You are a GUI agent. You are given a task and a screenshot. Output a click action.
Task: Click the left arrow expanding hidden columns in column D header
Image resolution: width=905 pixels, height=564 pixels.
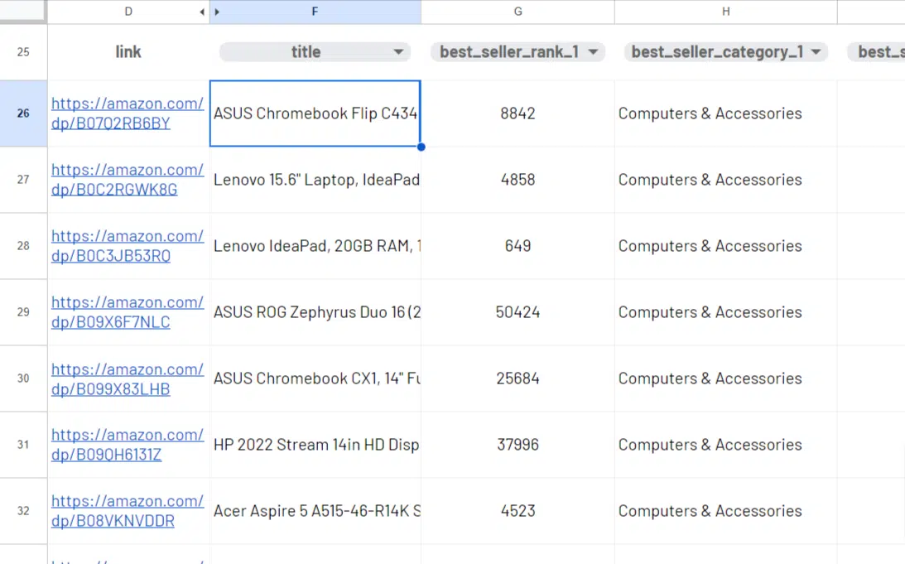(202, 12)
